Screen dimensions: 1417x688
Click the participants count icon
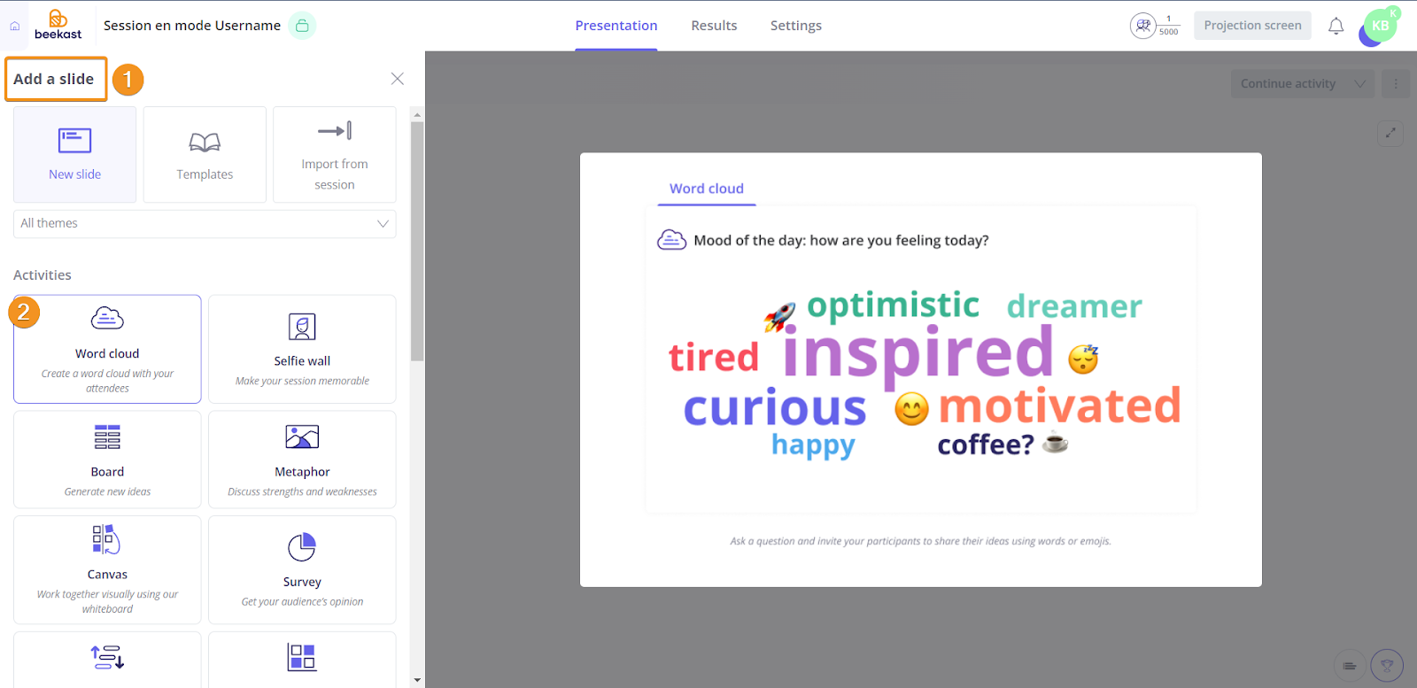(1142, 26)
